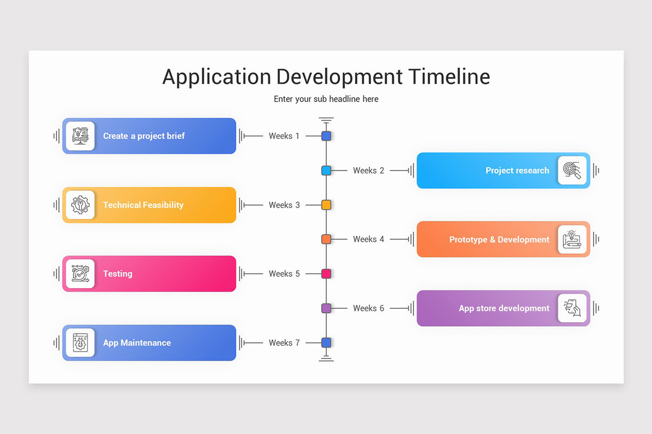The height and width of the screenshot is (434, 652).
Task: Click the subheadline placeholder text
Action: click(326, 99)
